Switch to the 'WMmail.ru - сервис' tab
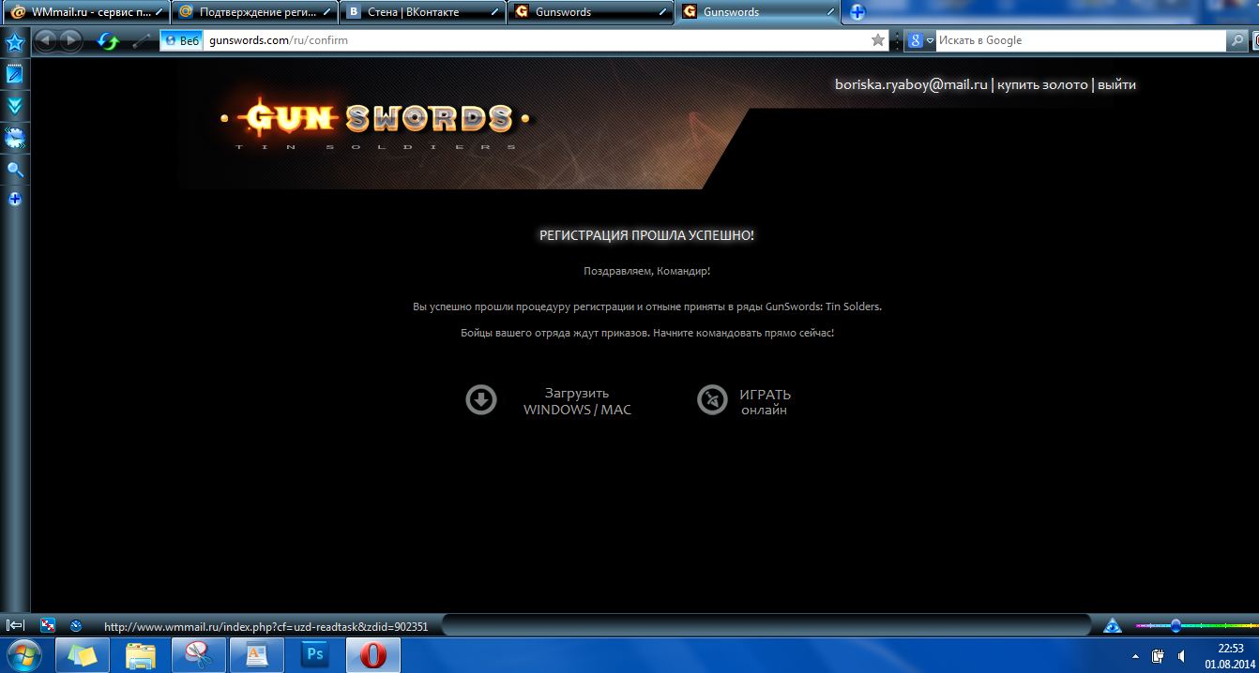 87,12
